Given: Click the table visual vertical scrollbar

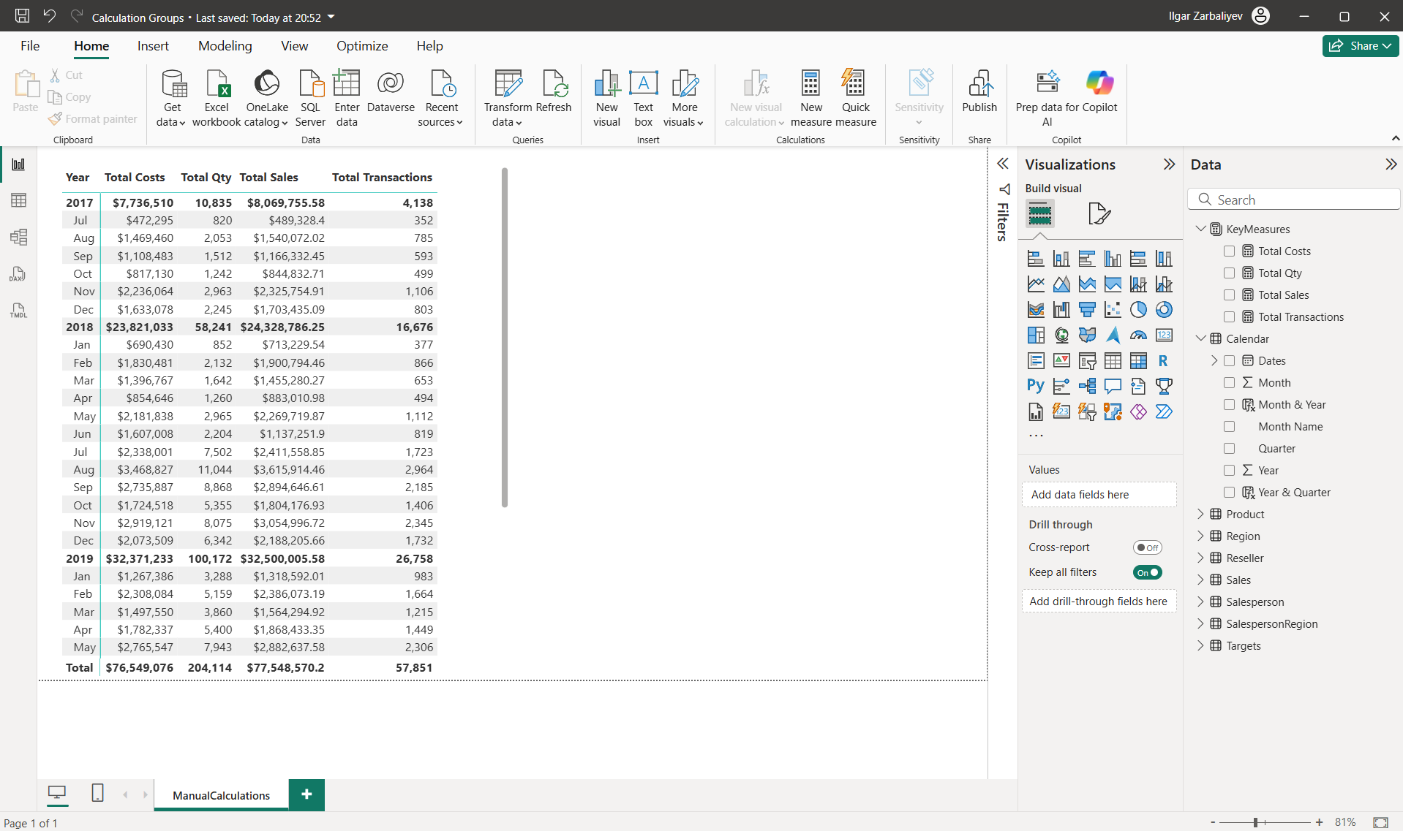Looking at the screenshot, I should click(x=505, y=338).
